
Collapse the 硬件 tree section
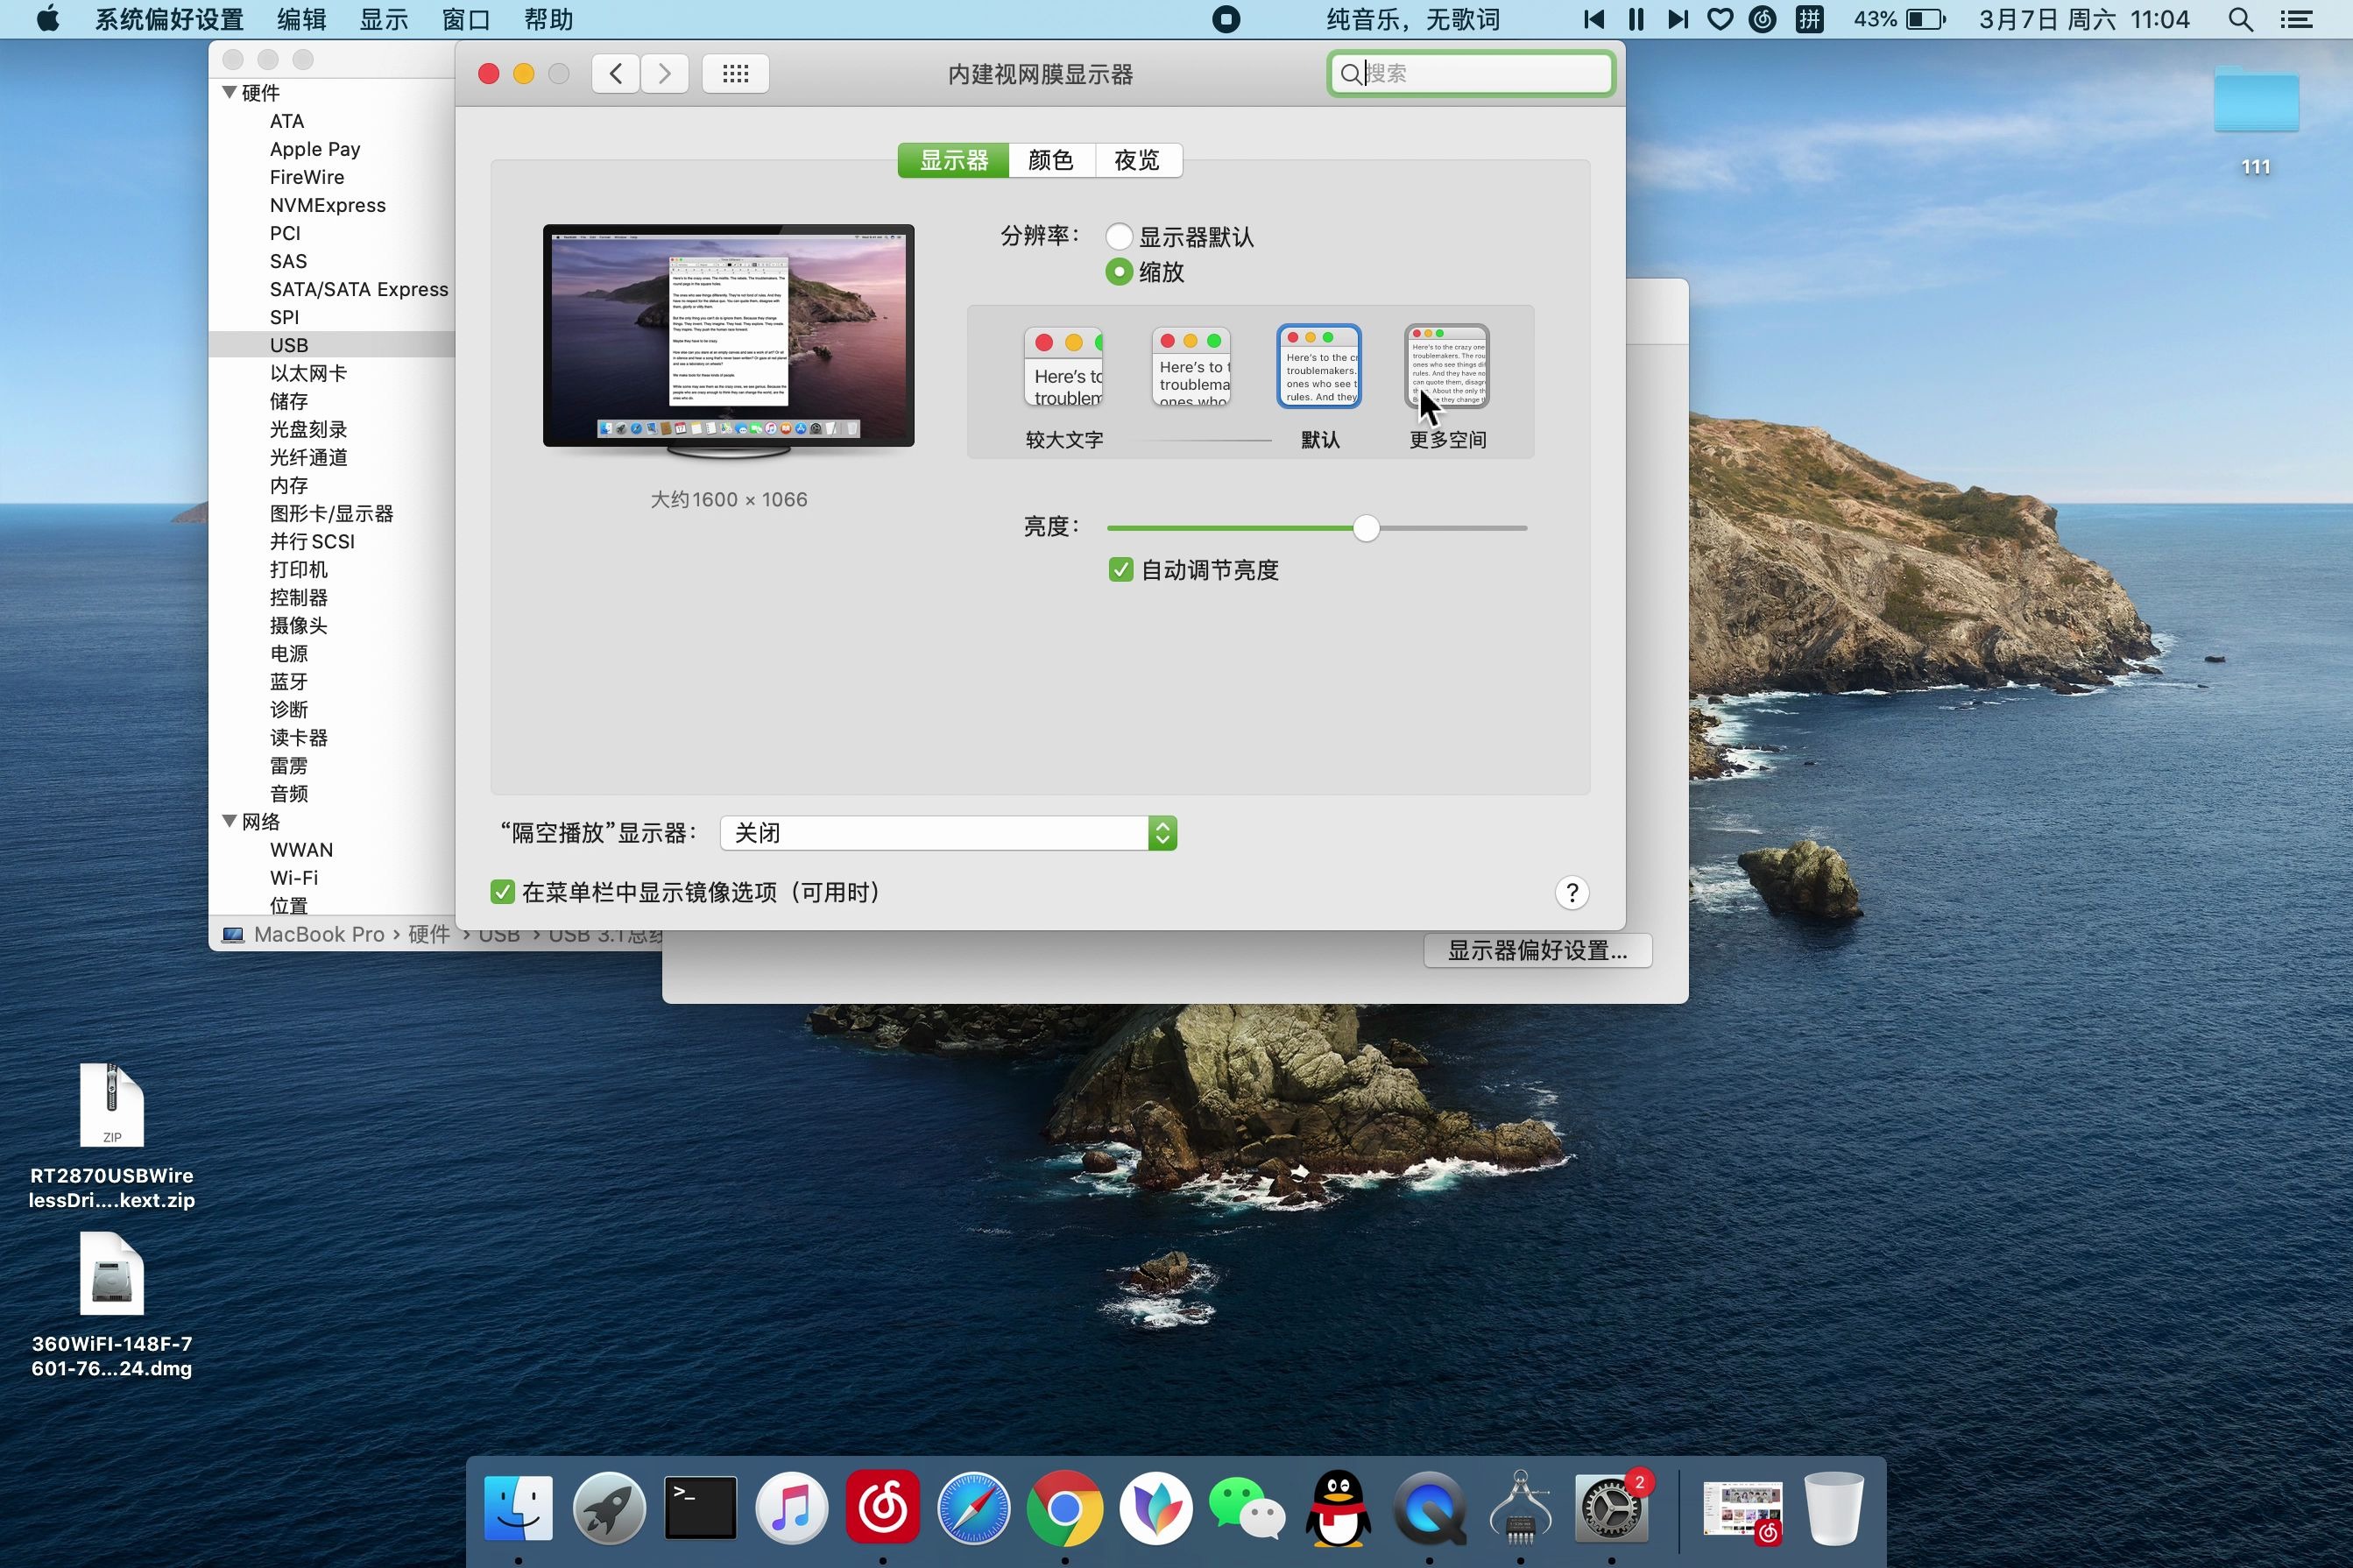[230, 92]
